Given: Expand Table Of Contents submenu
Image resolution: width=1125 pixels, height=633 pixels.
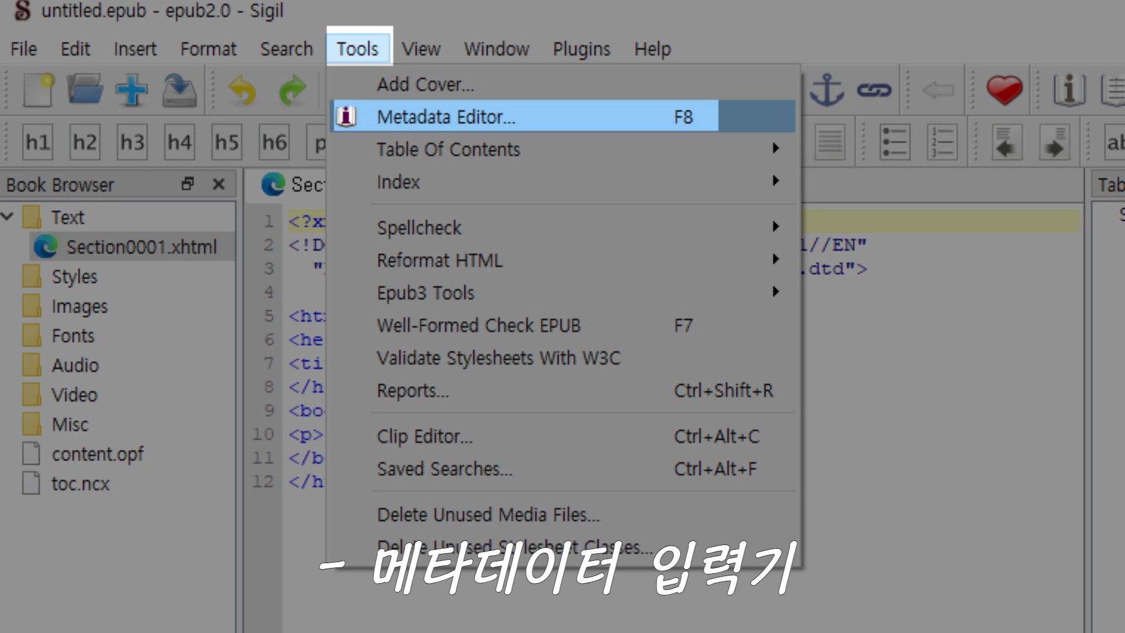Looking at the screenshot, I should [x=448, y=149].
